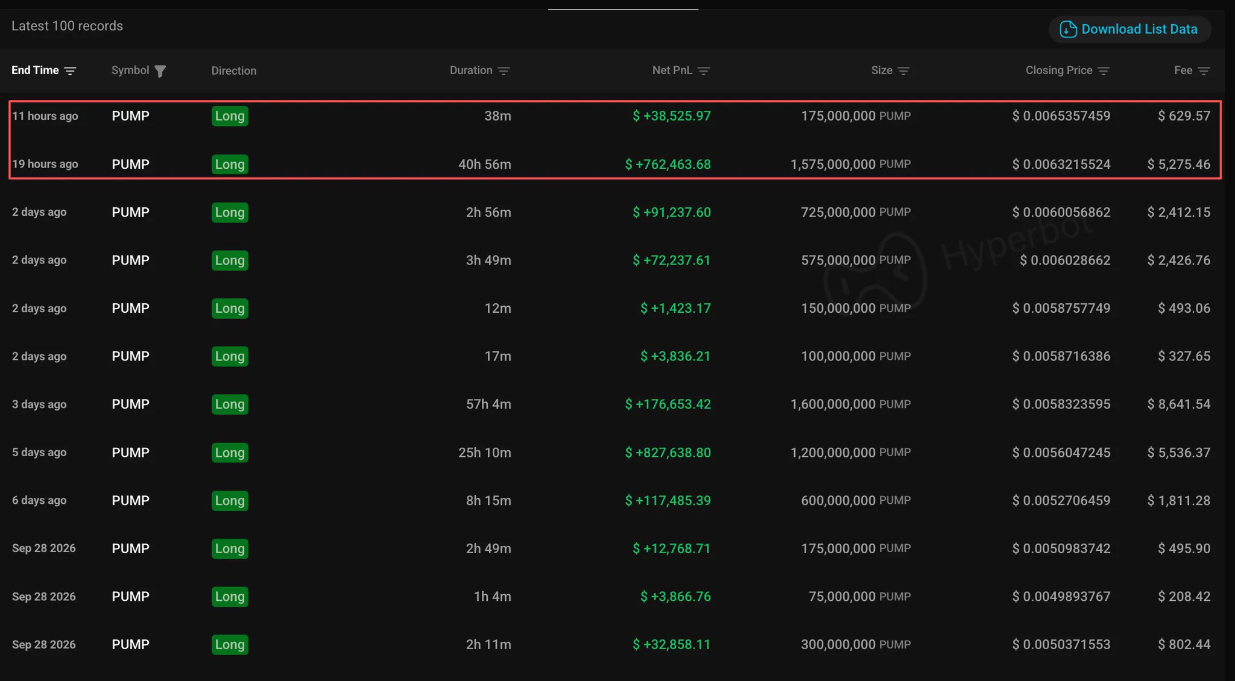Select closing price $ 0.0050983742

(1061, 548)
